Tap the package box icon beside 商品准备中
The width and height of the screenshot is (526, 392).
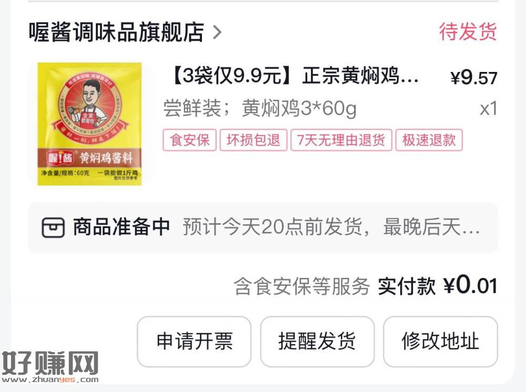coord(53,228)
